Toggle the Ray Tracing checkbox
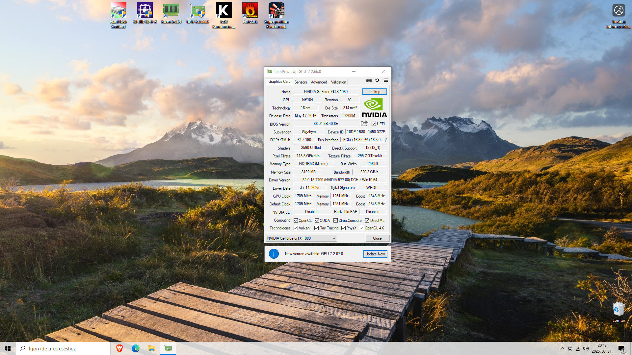Viewport: 632px width, 355px height. point(316,228)
